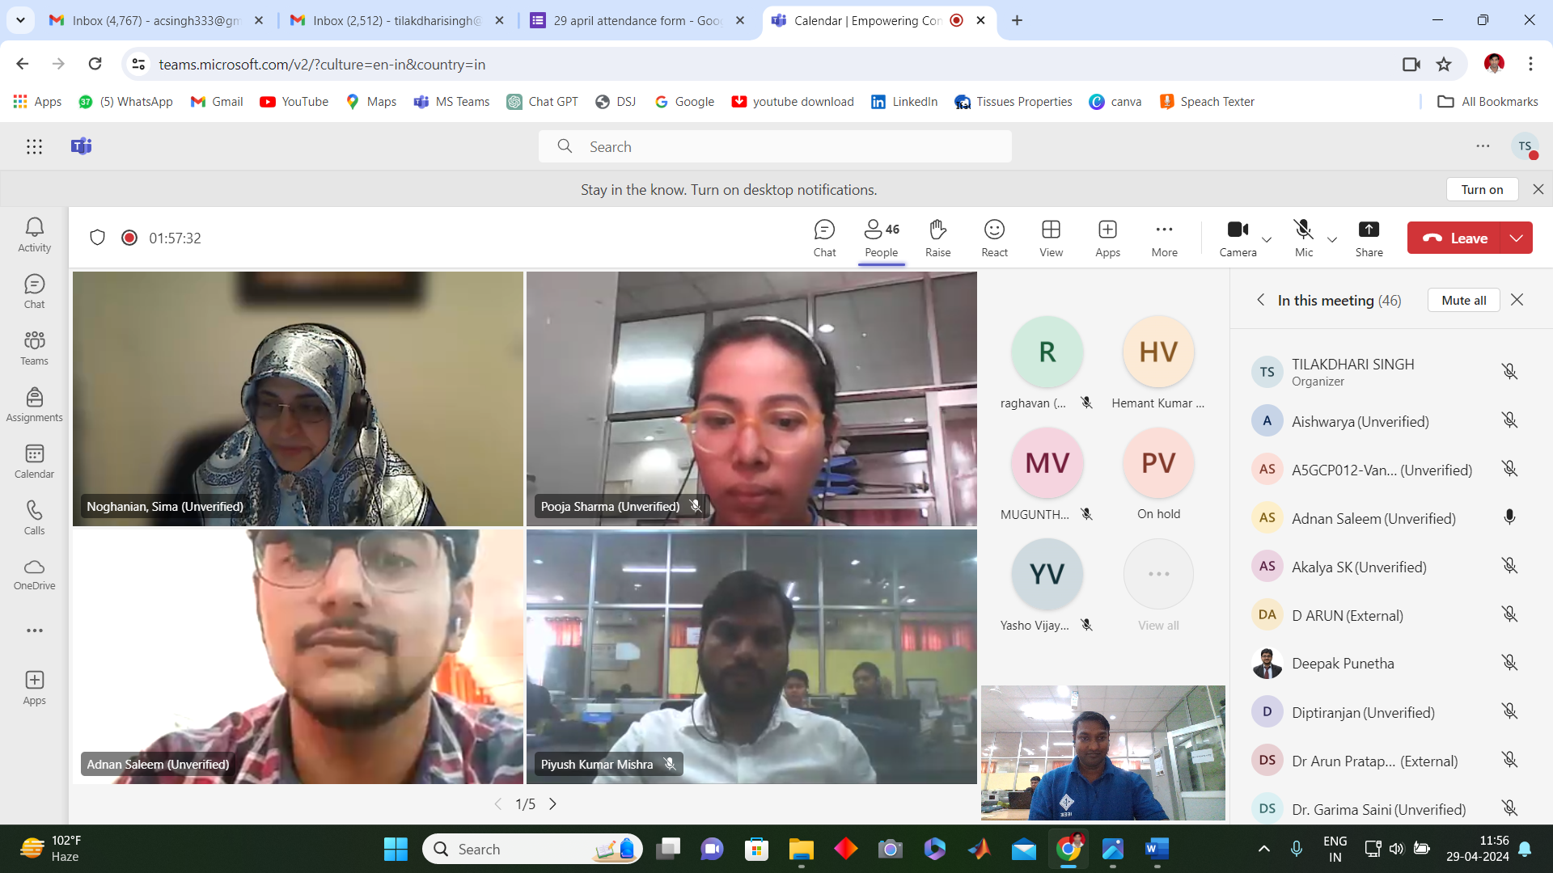This screenshot has width=1553, height=873.
Task: Open Assignments in left sidebar
Action: [34, 404]
